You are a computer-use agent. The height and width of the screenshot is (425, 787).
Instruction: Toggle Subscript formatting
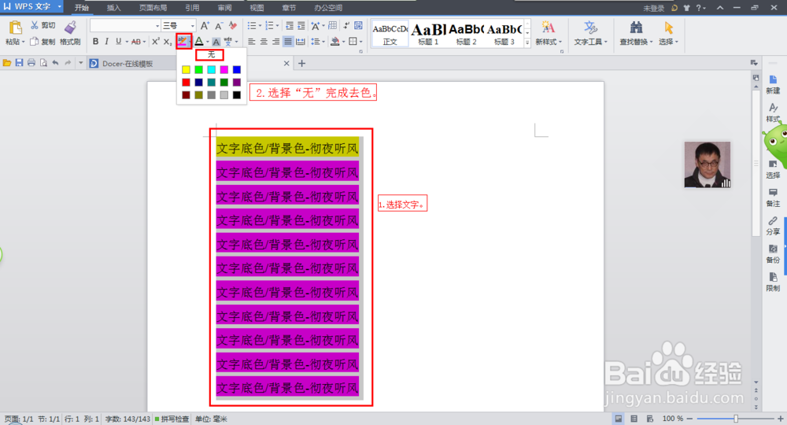coord(168,42)
